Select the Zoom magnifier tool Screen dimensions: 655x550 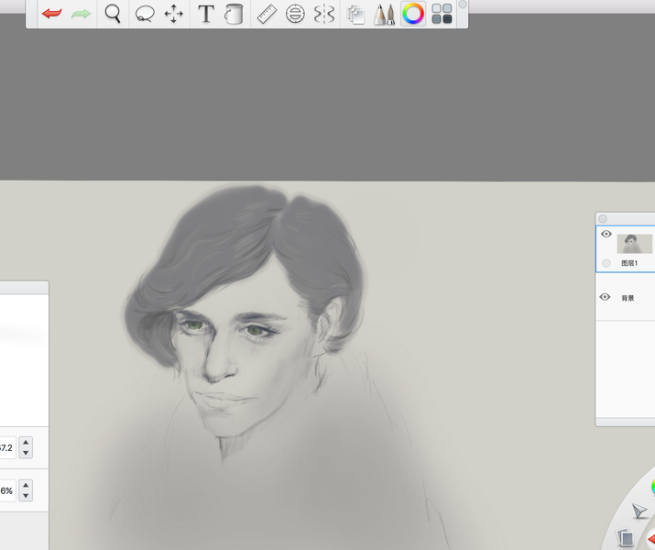tap(113, 14)
